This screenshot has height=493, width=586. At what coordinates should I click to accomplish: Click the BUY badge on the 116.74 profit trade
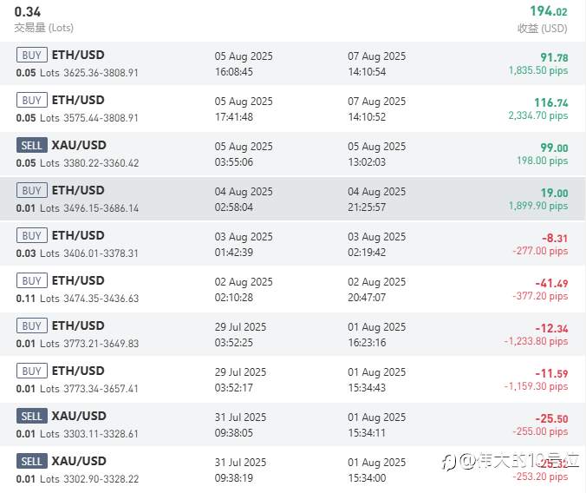[x=31, y=100]
